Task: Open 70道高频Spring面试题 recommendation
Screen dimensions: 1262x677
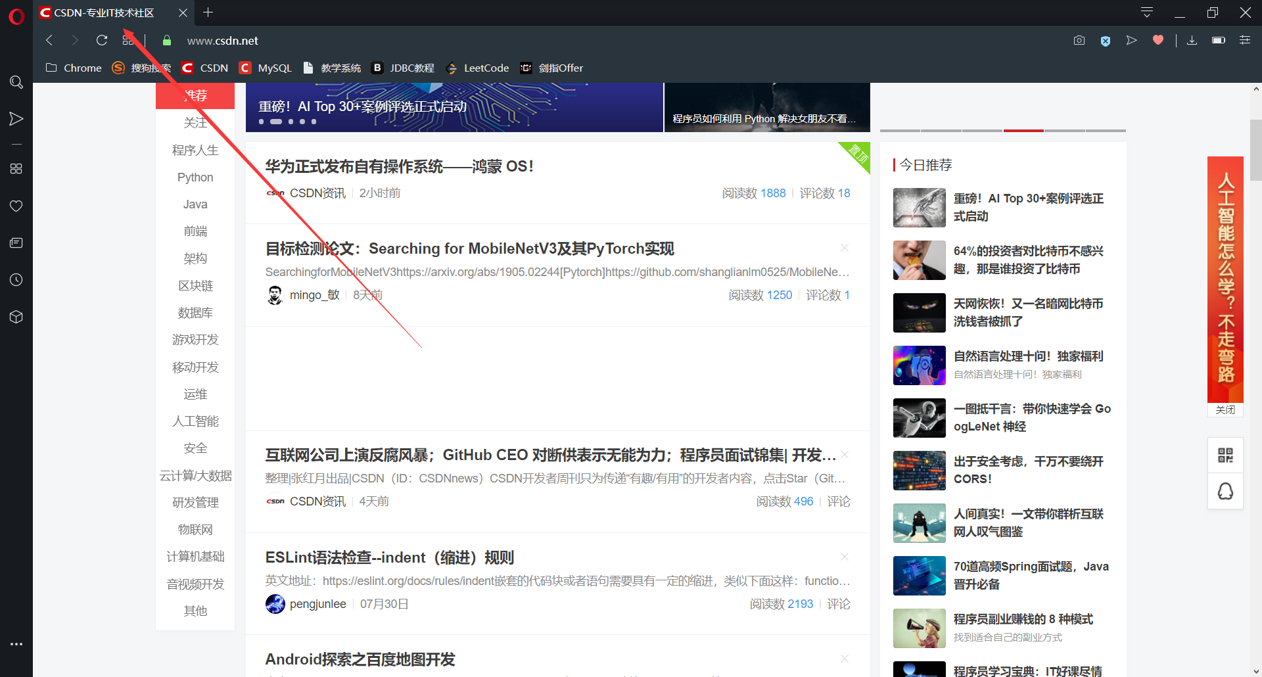Action: click(1031, 575)
